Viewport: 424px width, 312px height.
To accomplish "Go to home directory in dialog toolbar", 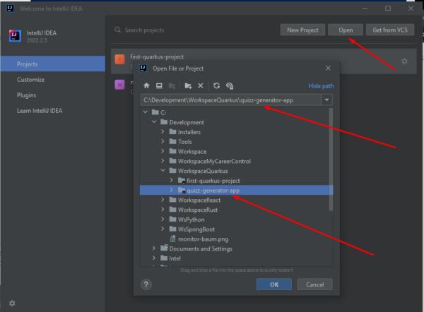I will pyautogui.click(x=146, y=85).
